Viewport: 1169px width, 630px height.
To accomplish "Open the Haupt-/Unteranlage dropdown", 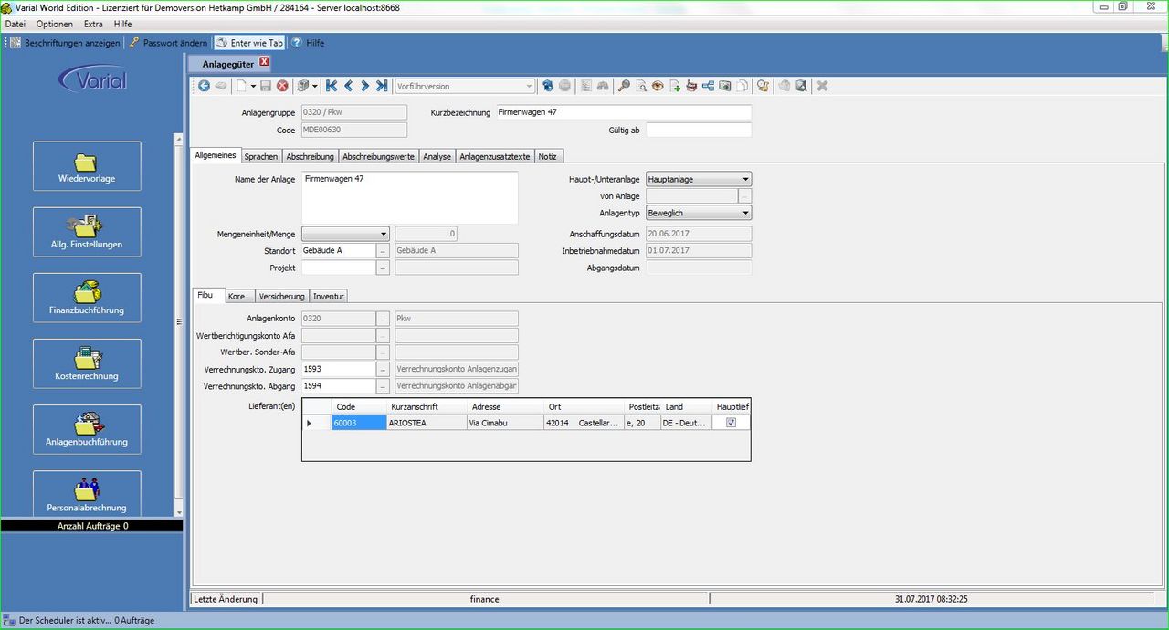I will coord(745,179).
